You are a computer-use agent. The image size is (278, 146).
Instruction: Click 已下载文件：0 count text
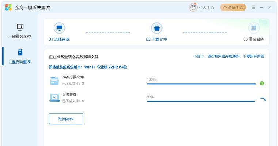(73, 101)
